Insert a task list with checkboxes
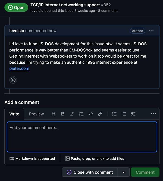This screenshot has width=163, height=181. click(x=133, y=114)
